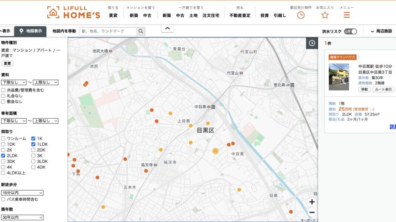
Task: Click the 変更 button under 物件種別
Action: coord(7,63)
